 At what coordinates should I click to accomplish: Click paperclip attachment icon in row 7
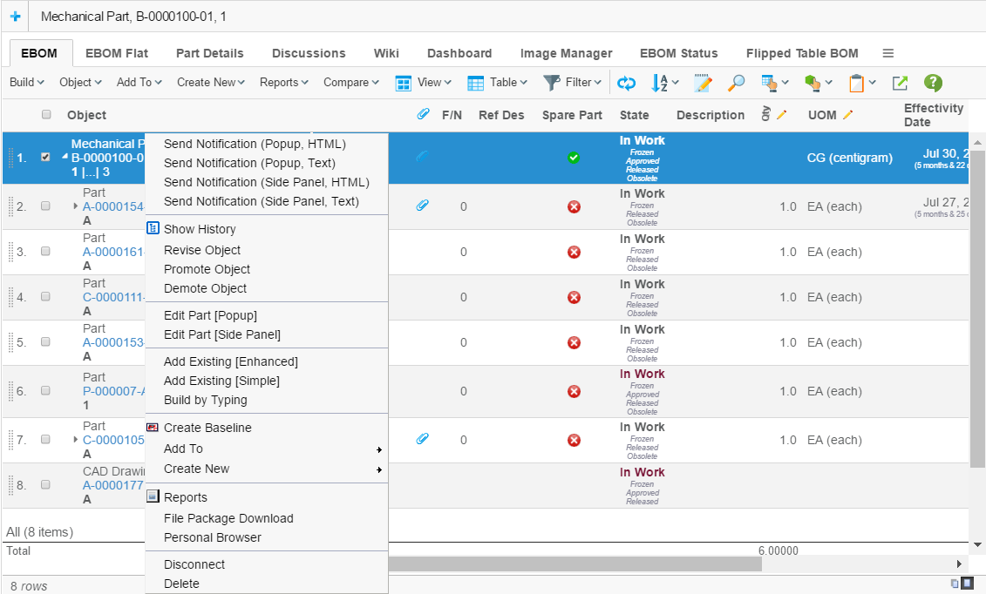point(423,439)
